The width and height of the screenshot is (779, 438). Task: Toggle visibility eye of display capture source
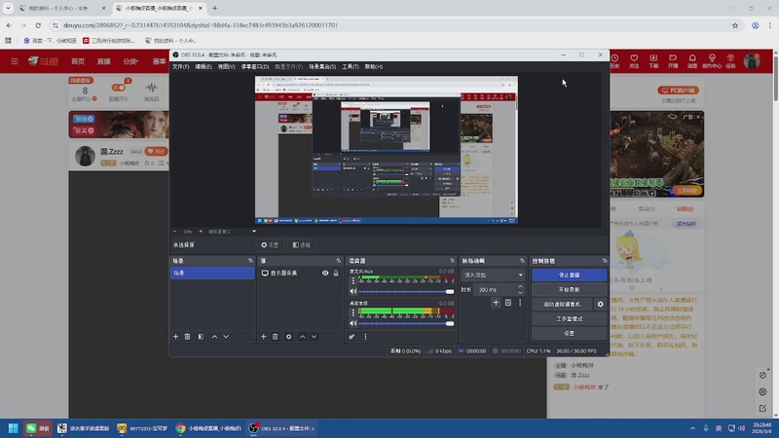pos(325,274)
